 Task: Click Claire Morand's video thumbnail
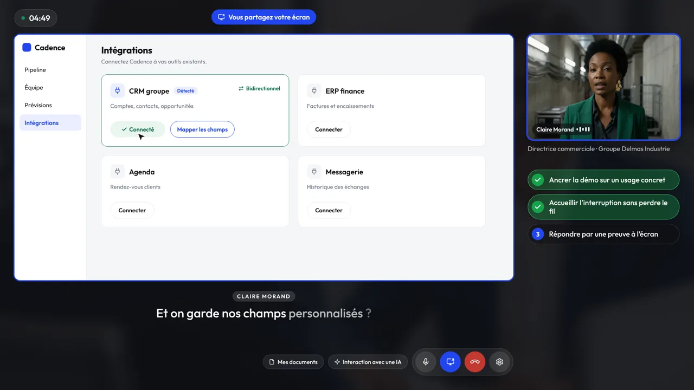(603, 87)
